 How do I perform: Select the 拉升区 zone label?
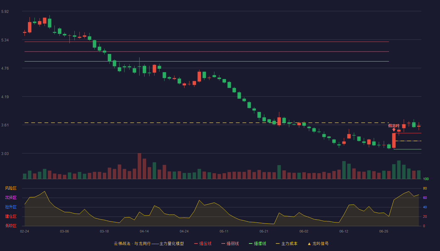[11, 207]
